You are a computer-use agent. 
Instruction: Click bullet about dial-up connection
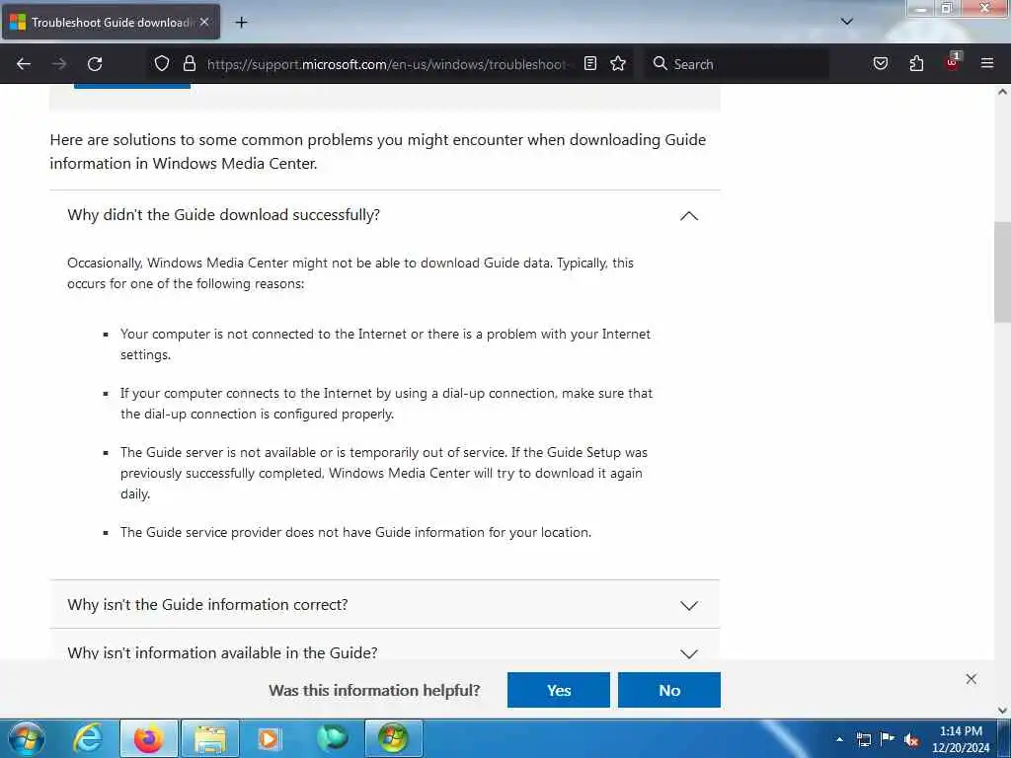click(x=386, y=404)
